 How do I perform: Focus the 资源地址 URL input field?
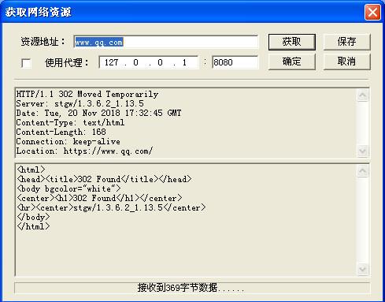point(166,42)
